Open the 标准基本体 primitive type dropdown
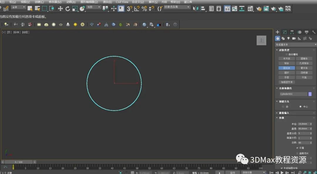 pyautogui.click(x=296, y=45)
